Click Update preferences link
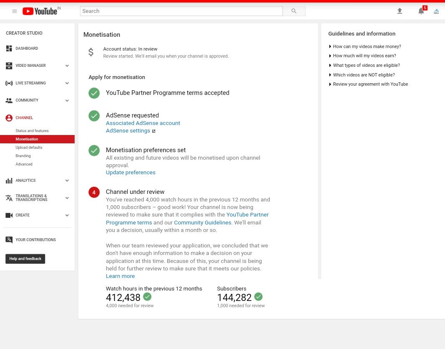Screen dimensions: 445x349 pyautogui.click(x=131, y=173)
